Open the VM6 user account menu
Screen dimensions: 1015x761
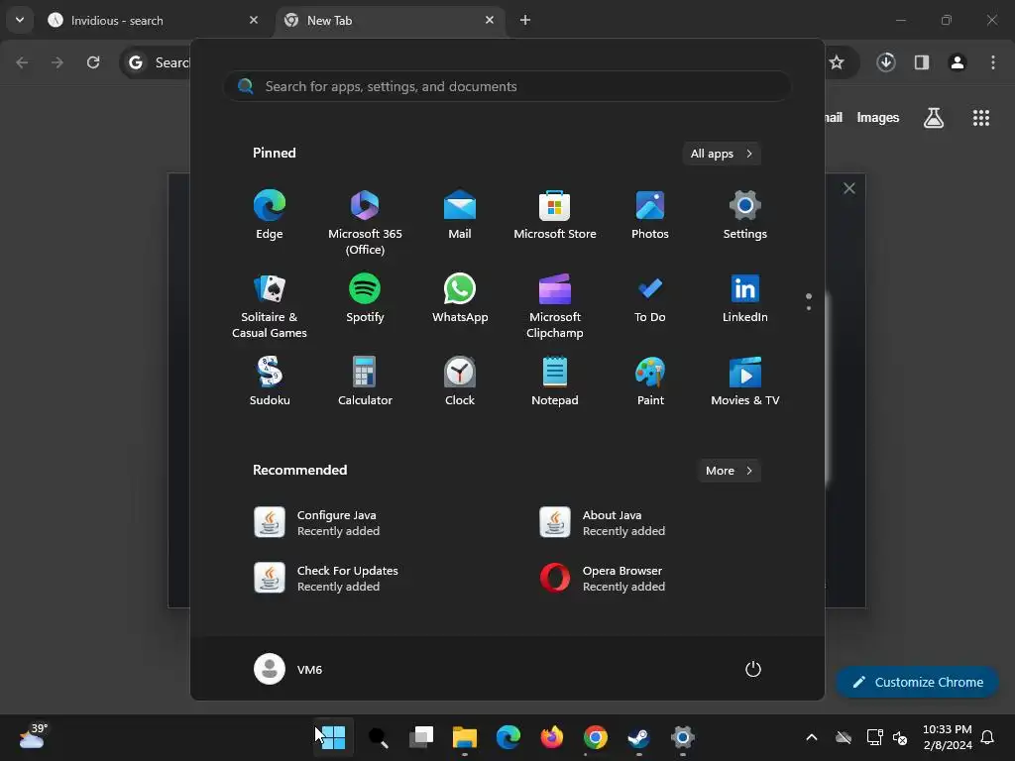[x=288, y=669]
